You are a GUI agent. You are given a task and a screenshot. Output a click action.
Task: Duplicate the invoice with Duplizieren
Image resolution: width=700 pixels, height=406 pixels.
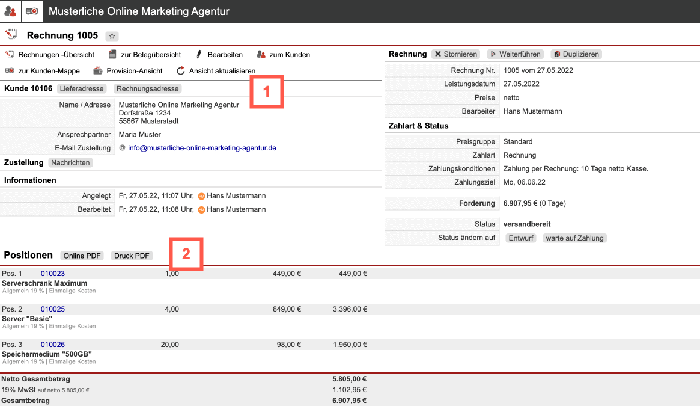pos(576,54)
